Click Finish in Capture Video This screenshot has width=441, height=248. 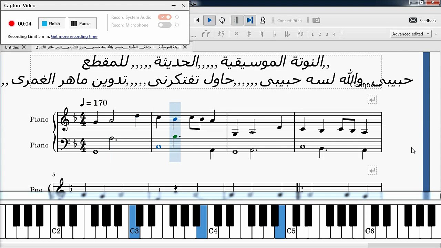pyautogui.click(x=52, y=23)
